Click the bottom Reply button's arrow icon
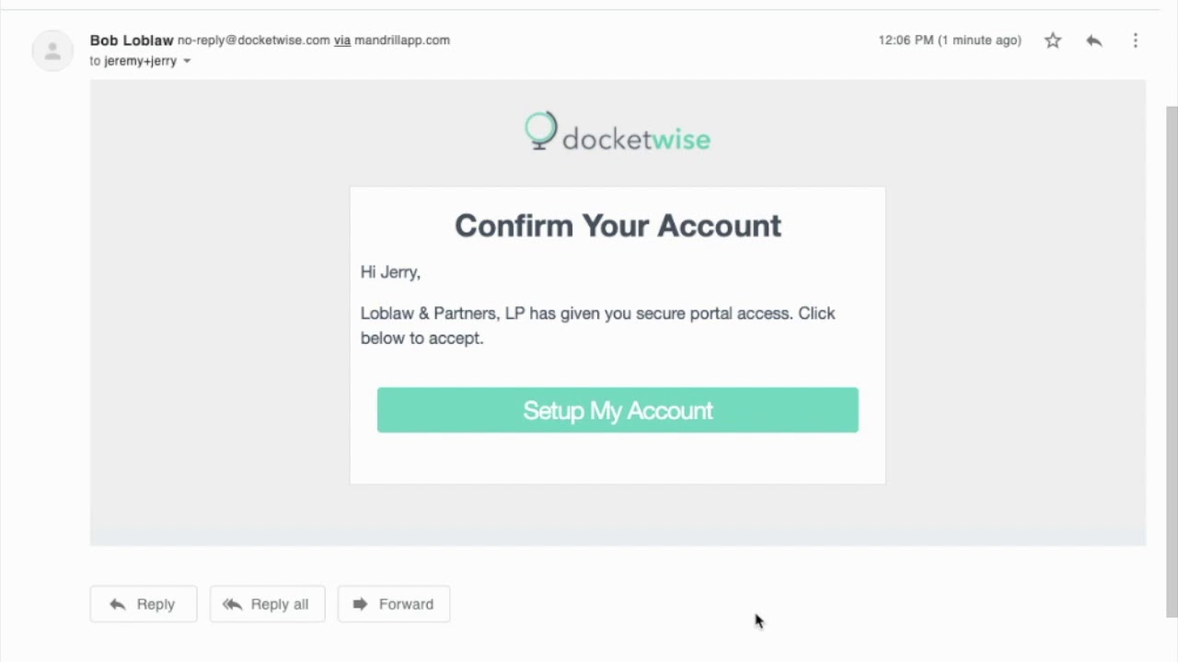 tap(117, 604)
